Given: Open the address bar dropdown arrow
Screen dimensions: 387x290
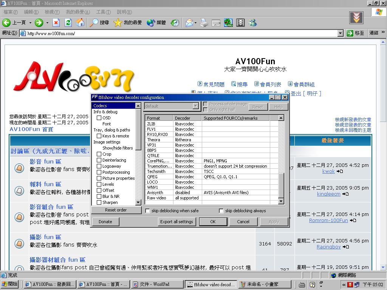Looking at the screenshot, I should [340, 33].
